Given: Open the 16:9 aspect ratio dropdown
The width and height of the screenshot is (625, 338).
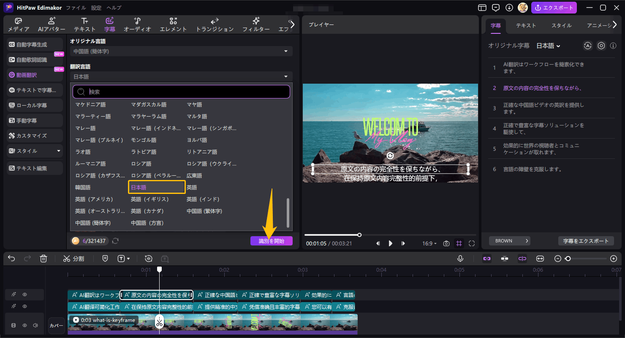Looking at the screenshot, I should click(x=429, y=243).
